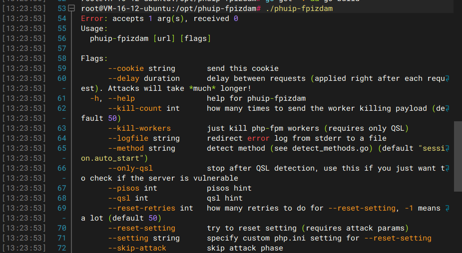Click the --logfile flag text

coord(128,138)
